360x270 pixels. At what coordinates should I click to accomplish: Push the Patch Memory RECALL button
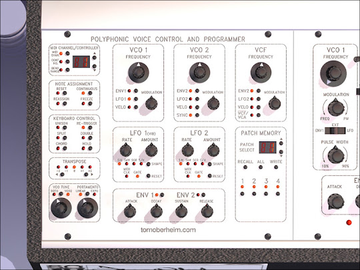(245, 167)
